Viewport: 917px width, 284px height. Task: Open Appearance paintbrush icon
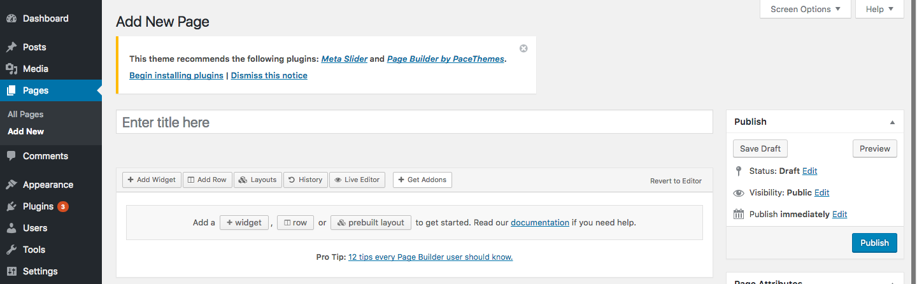click(x=11, y=185)
